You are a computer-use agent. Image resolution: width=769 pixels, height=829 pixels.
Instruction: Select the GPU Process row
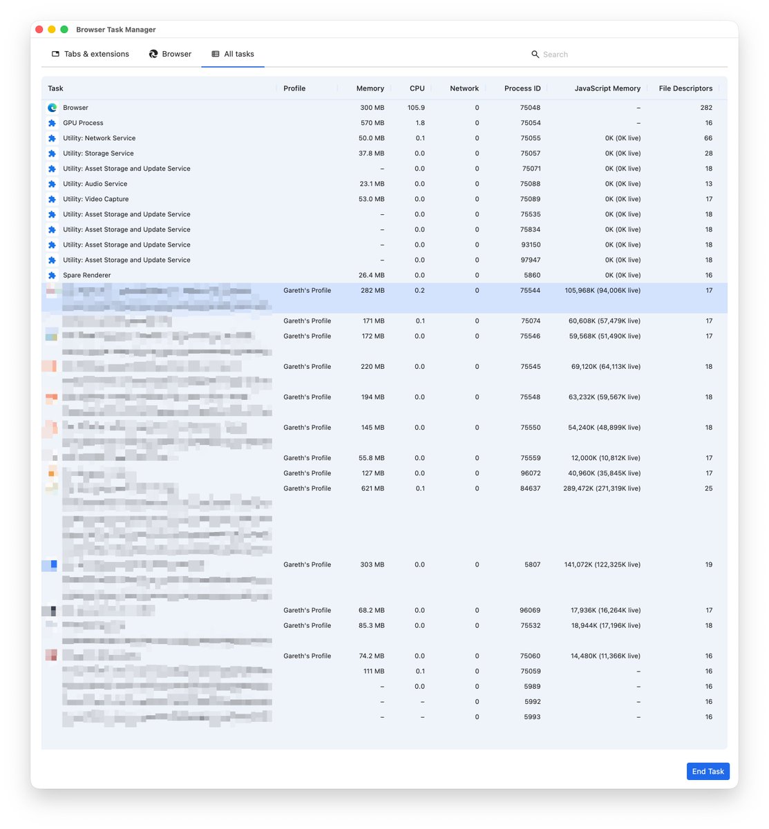pos(384,123)
